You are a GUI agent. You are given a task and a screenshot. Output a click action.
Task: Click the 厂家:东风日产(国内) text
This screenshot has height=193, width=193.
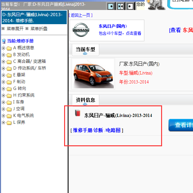pos(139,64)
